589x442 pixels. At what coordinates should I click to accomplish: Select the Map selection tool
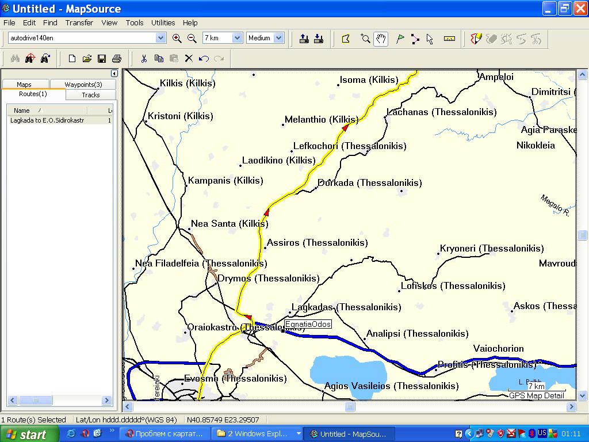(x=346, y=39)
